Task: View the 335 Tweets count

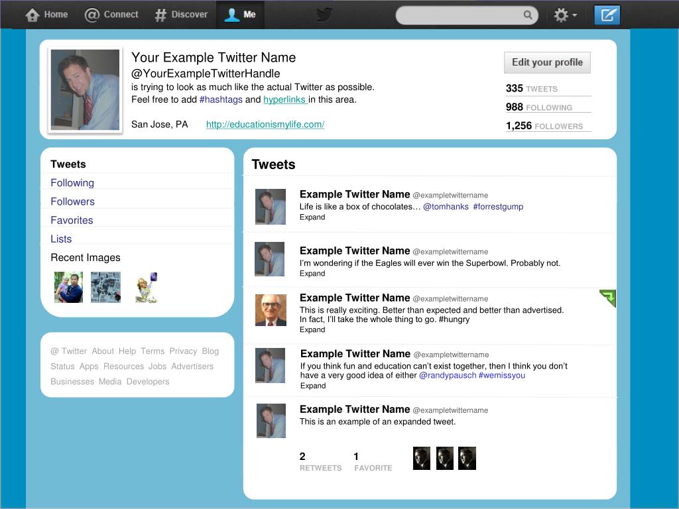Action: pyautogui.click(x=532, y=88)
